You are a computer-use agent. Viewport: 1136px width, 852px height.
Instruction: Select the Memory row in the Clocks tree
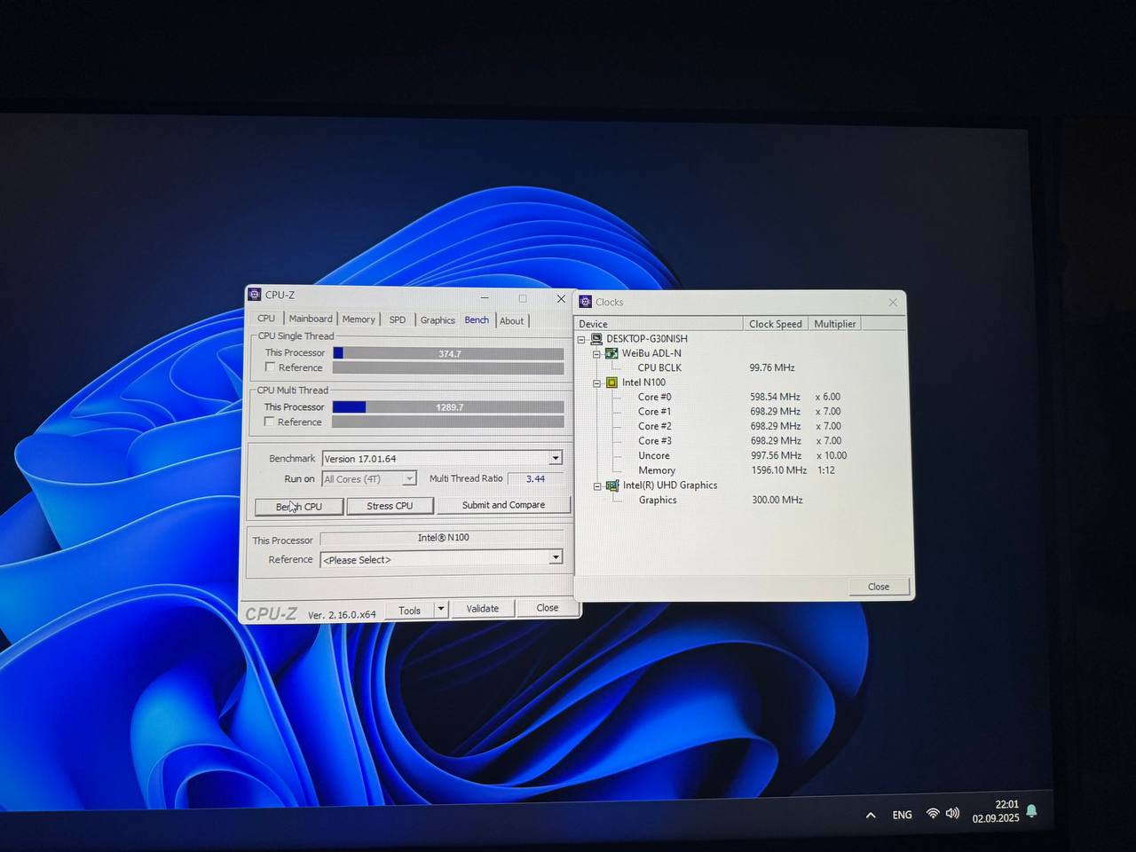[x=657, y=470]
